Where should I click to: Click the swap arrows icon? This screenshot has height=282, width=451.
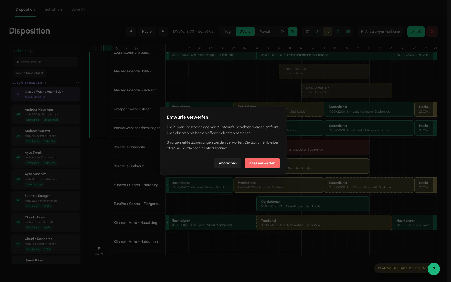(x=338, y=32)
